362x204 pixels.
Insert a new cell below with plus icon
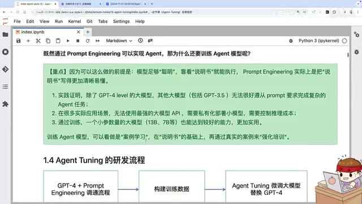click(x=28, y=41)
